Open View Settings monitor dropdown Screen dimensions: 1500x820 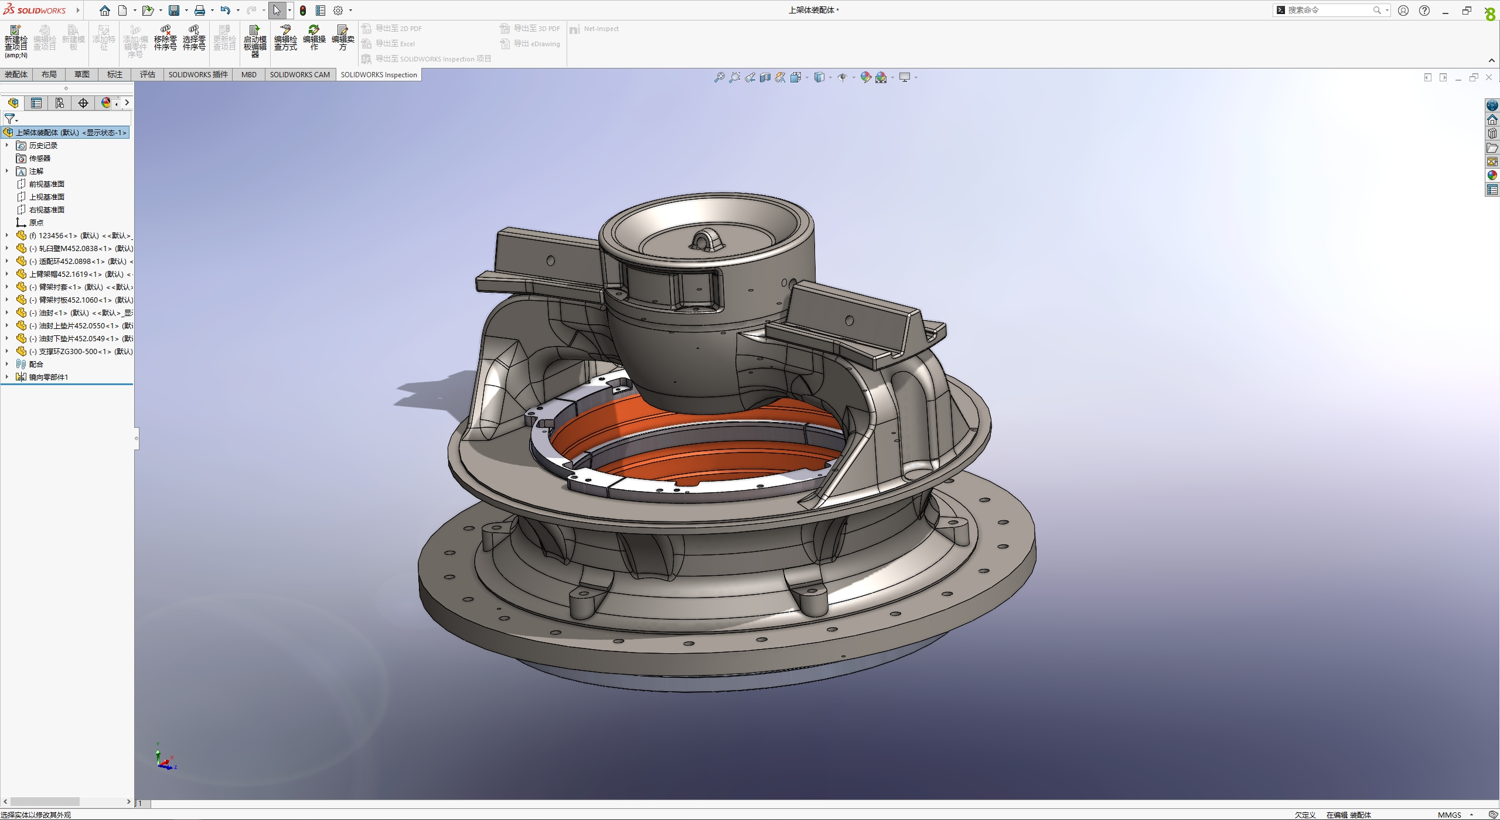tap(915, 77)
